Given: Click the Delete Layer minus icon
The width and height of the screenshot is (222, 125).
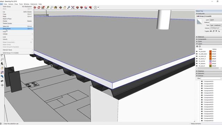Looking at the screenshot, I should [200, 46].
